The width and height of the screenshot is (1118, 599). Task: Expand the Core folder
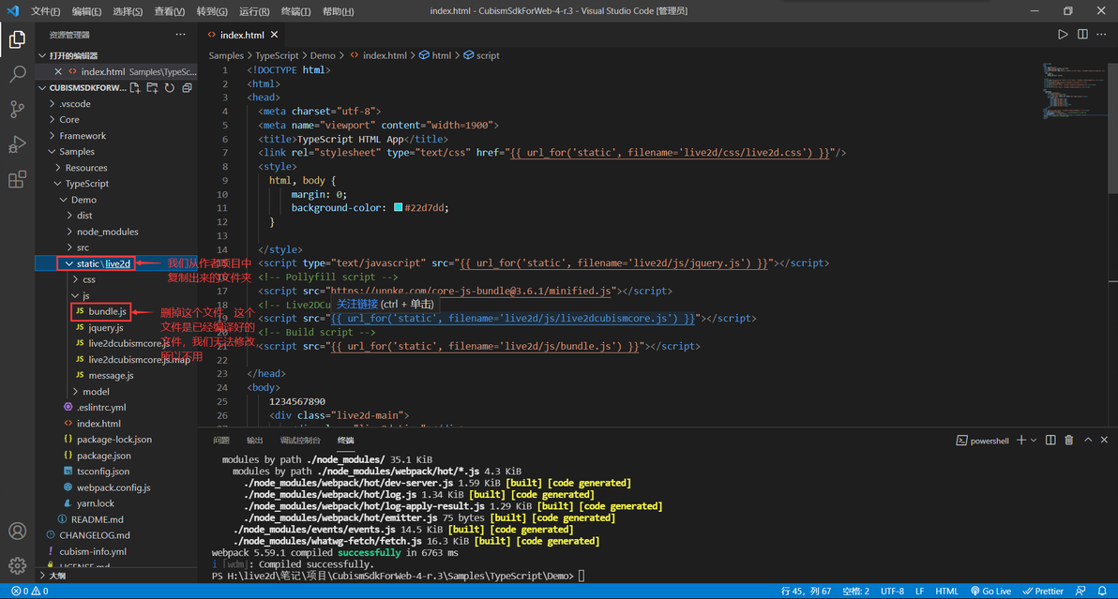pos(116,120)
